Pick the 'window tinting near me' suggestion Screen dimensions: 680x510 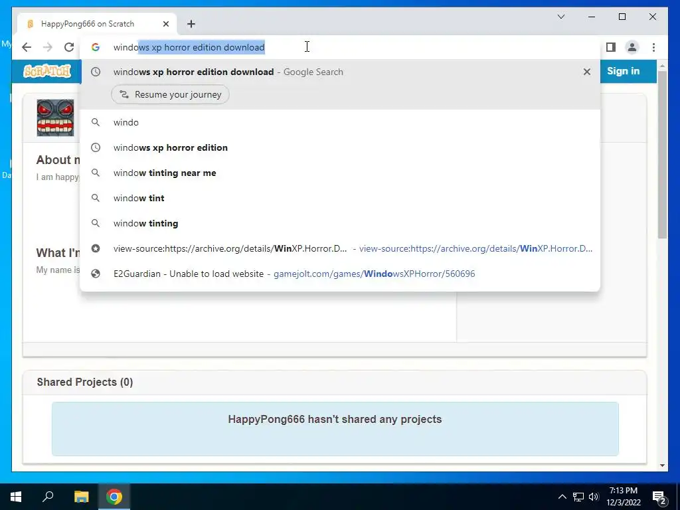click(341, 173)
